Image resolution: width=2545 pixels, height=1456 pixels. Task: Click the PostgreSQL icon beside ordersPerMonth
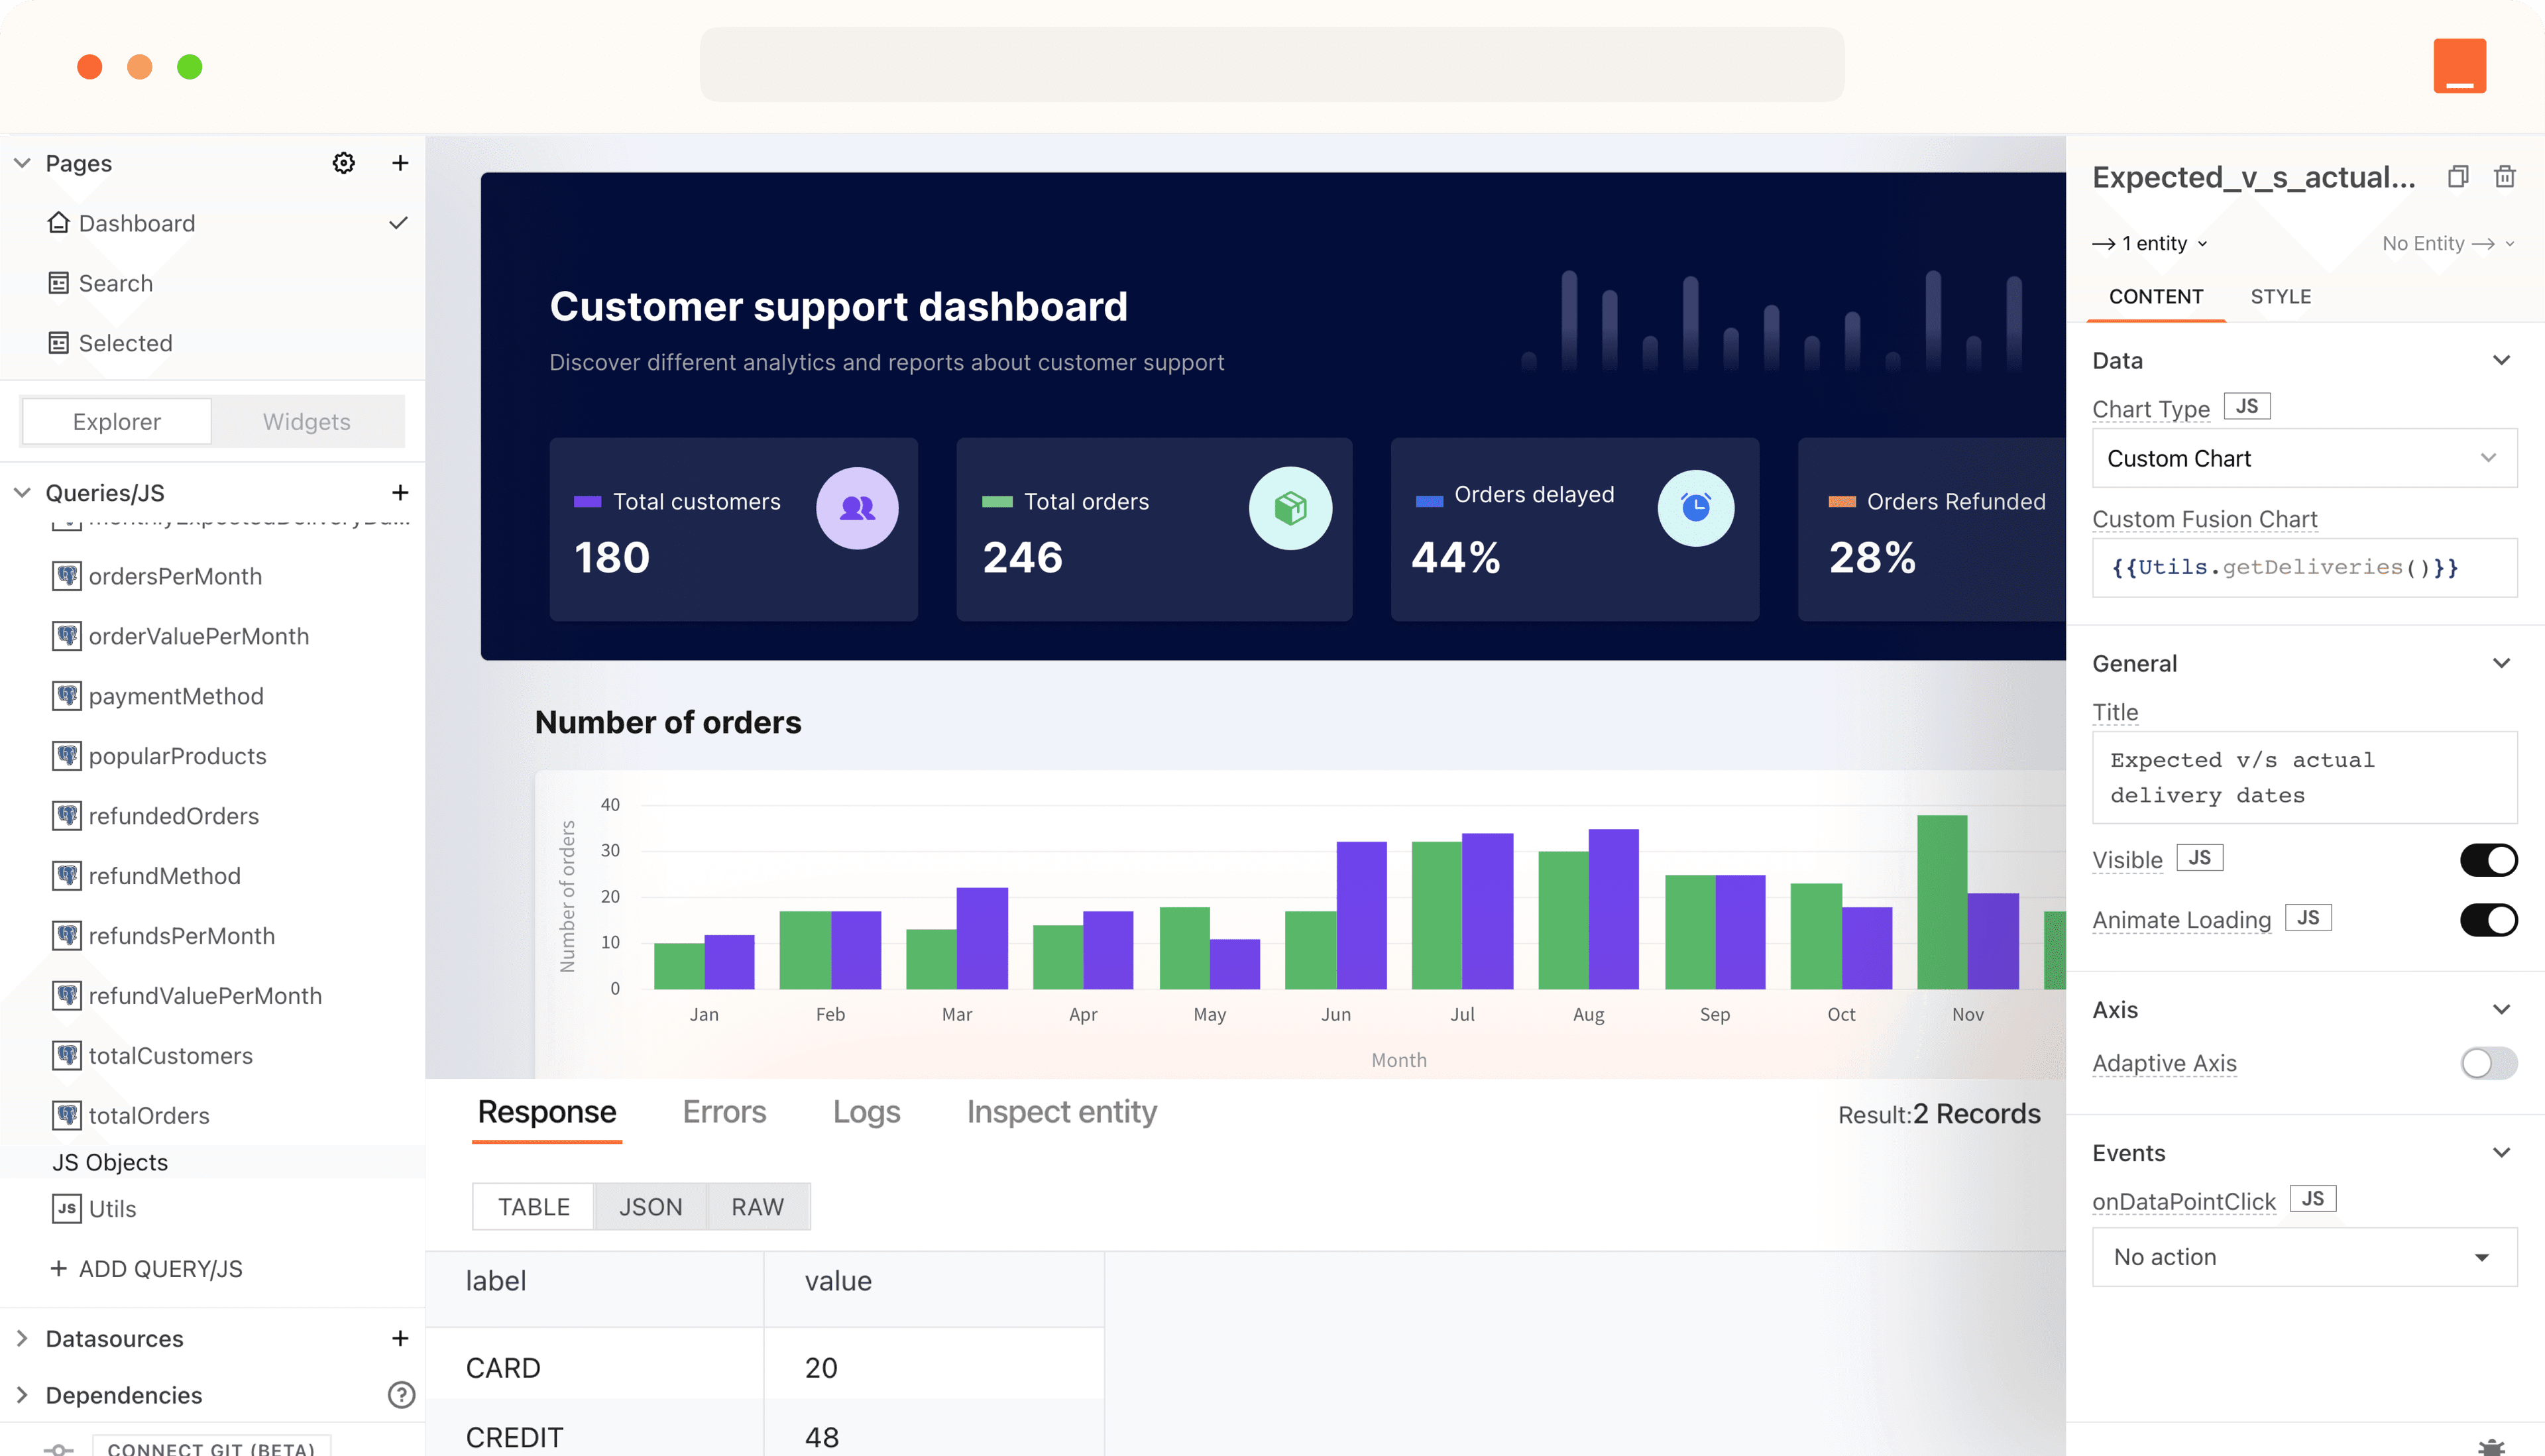coord(66,576)
